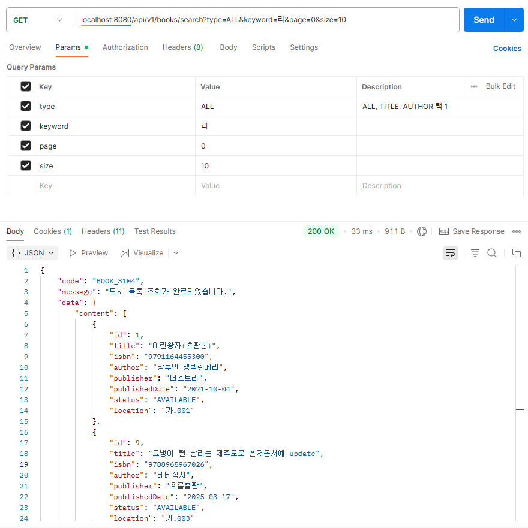Click the Cookies link

click(507, 49)
